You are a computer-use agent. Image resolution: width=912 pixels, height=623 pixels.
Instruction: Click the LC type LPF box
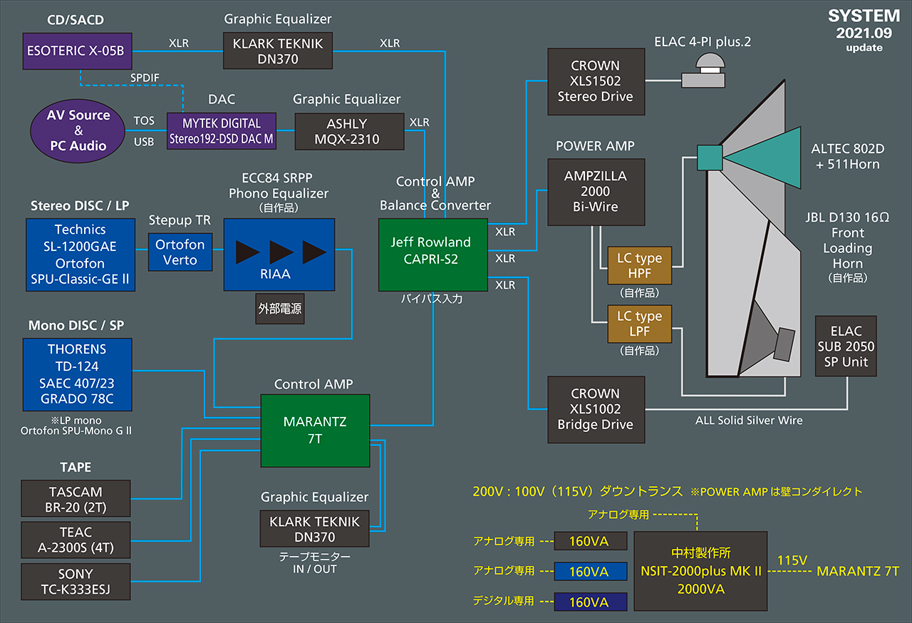[639, 324]
